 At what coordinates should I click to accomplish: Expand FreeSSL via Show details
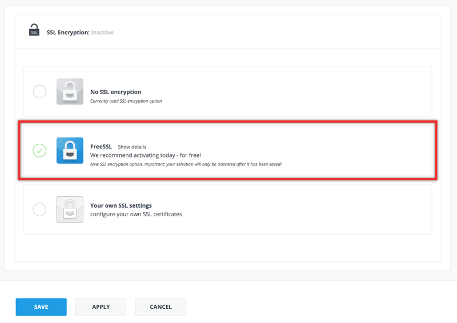(132, 147)
